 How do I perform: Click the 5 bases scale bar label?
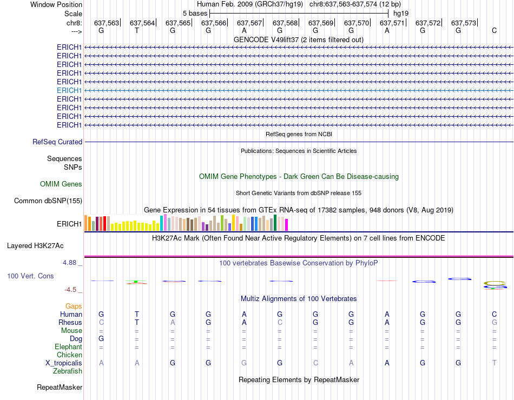pyautogui.click(x=195, y=14)
